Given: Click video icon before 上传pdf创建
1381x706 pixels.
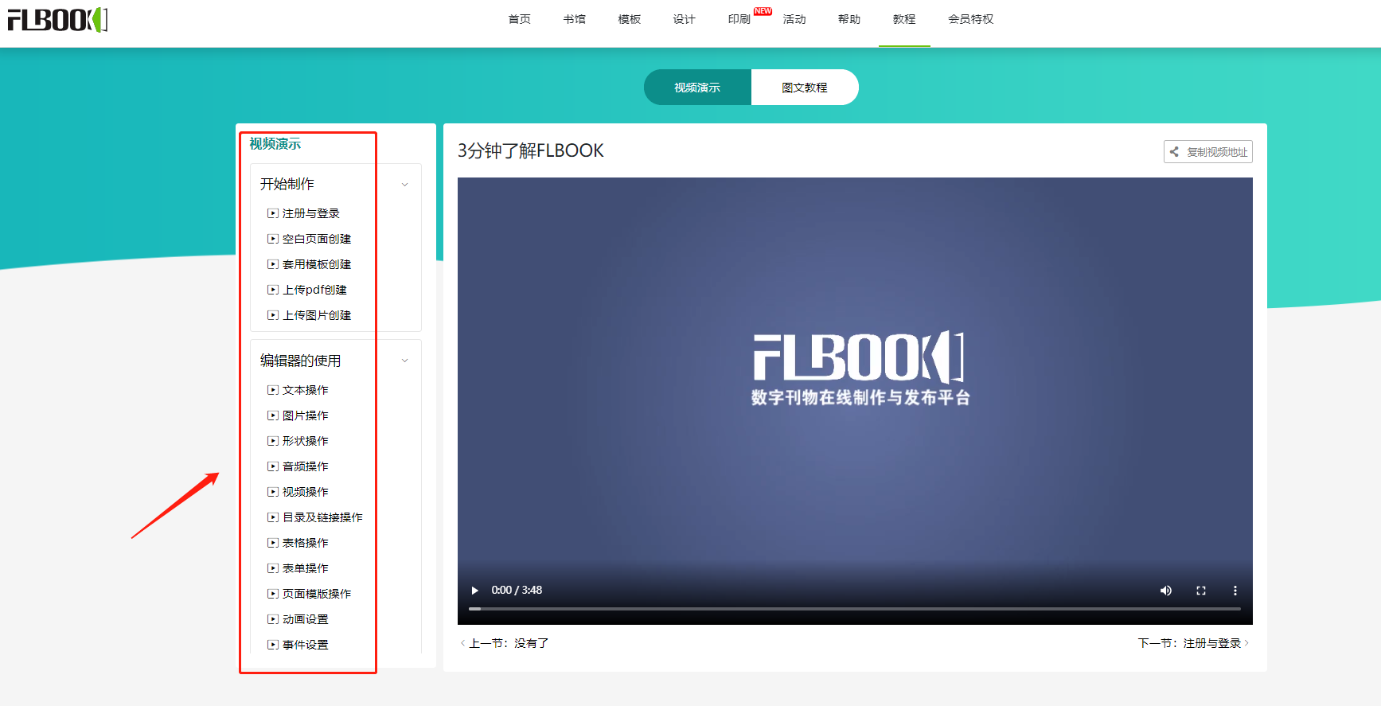Looking at the screenshot, I should pos(273,290).
